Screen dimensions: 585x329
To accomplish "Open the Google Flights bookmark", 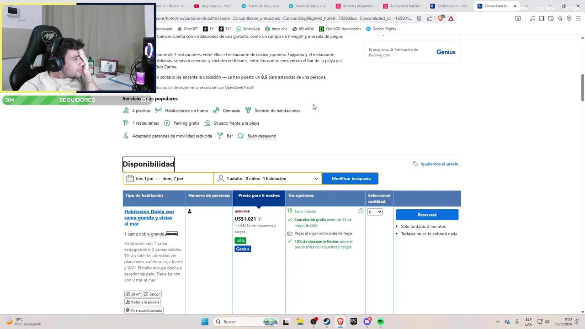I will pos(381,29).
